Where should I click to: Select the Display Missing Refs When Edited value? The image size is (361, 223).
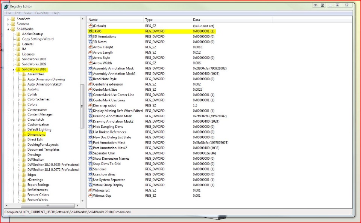[118, 111]
